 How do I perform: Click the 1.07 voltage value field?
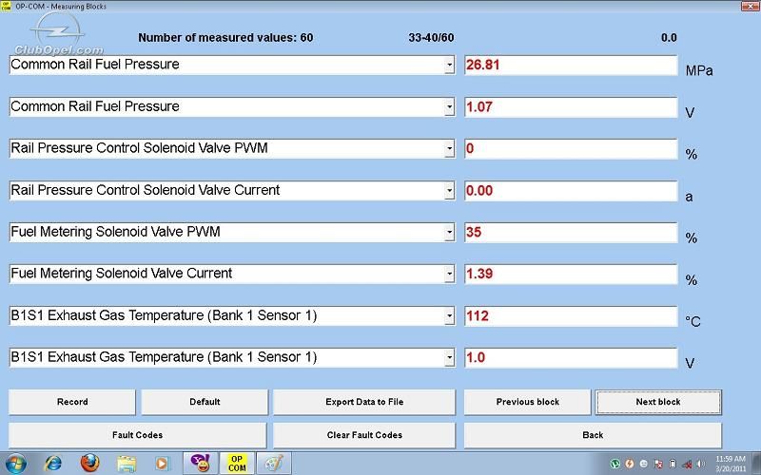click(x=571, y=106)
